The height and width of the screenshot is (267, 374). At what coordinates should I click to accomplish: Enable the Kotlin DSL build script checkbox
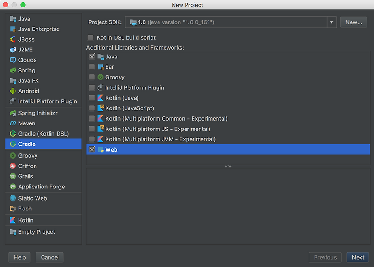[91, 37]
